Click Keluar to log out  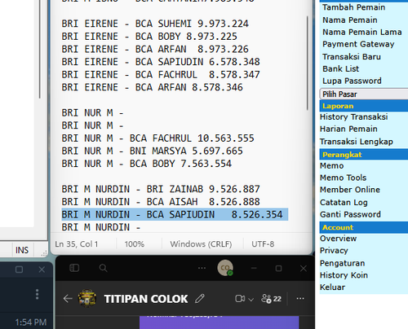click(x=332, y=287)
